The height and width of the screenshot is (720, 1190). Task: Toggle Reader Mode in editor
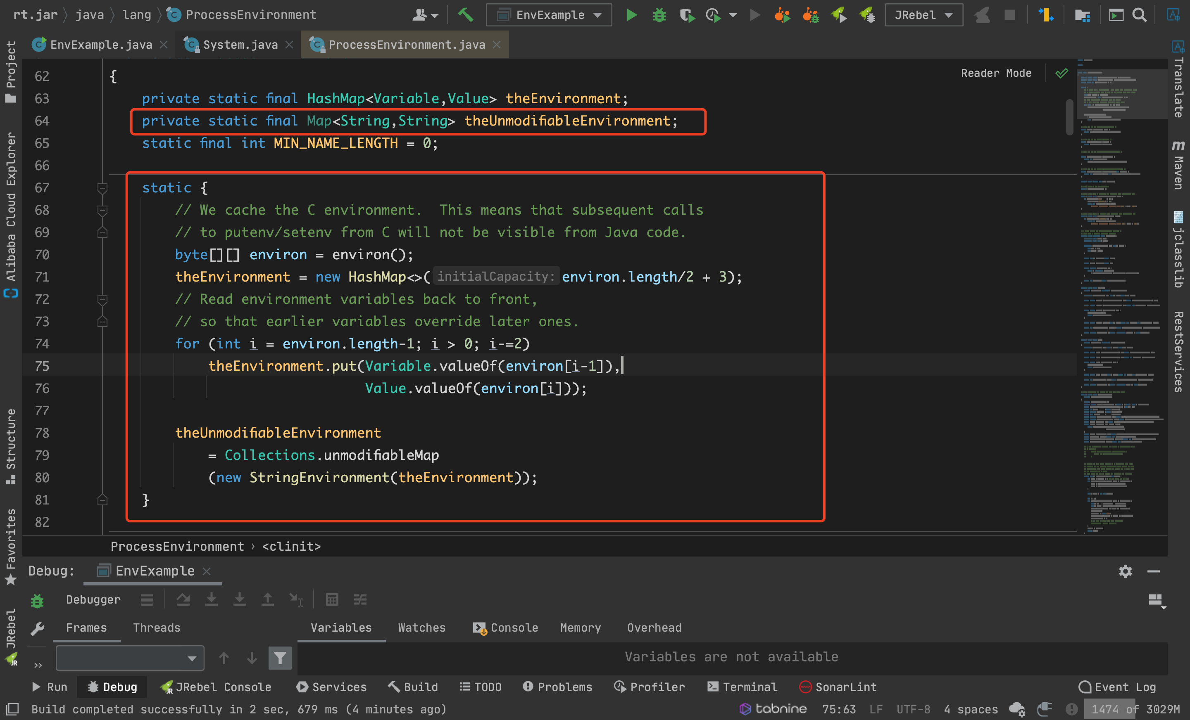(x=996, y=73)
